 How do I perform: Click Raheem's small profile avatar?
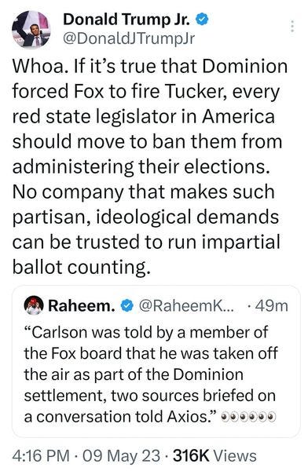(34, 305)
